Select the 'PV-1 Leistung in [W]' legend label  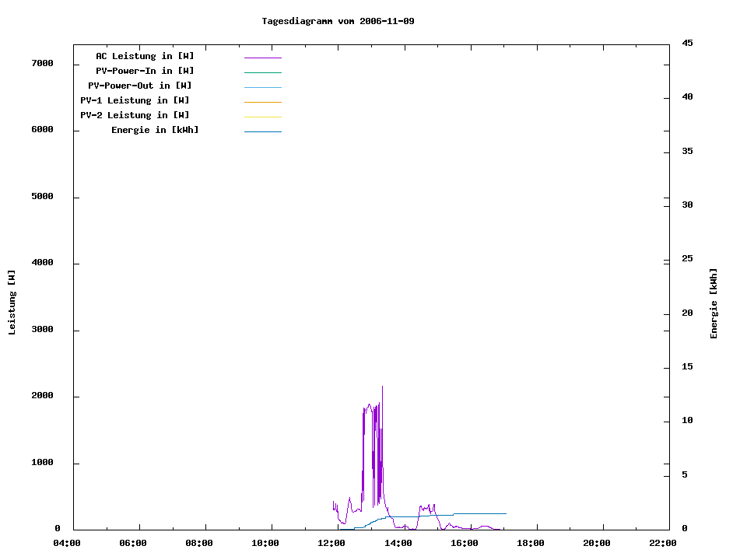135,100
